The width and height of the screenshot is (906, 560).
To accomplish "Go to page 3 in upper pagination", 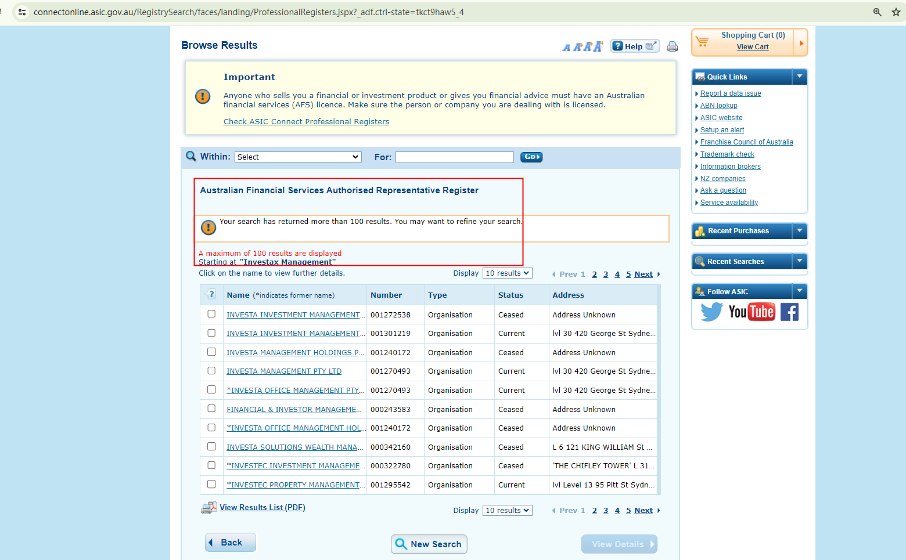I will click(x=606, y=274).
